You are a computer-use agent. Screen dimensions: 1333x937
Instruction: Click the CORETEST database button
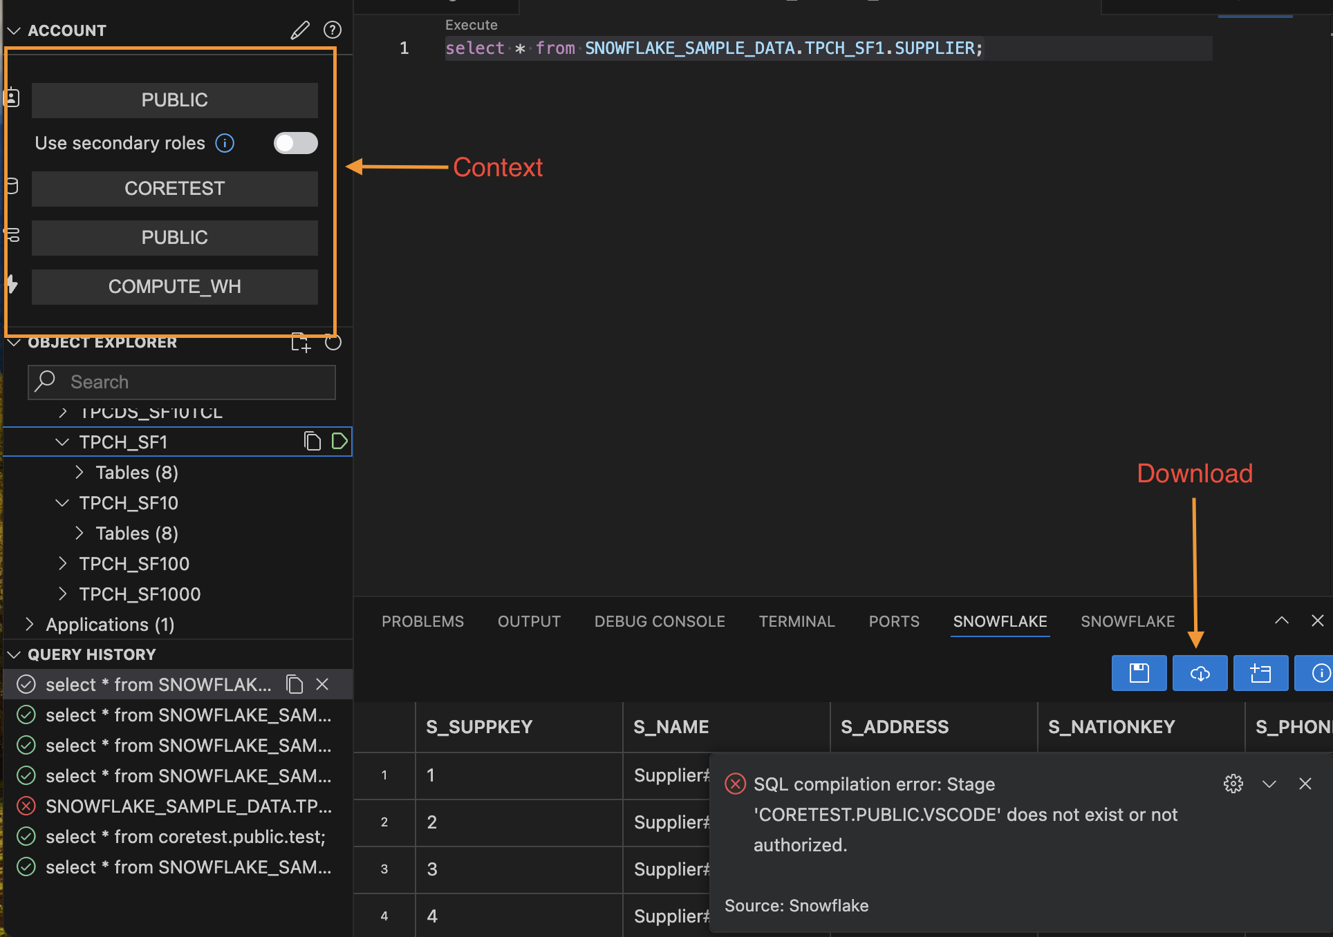click(x=174, y=189)
